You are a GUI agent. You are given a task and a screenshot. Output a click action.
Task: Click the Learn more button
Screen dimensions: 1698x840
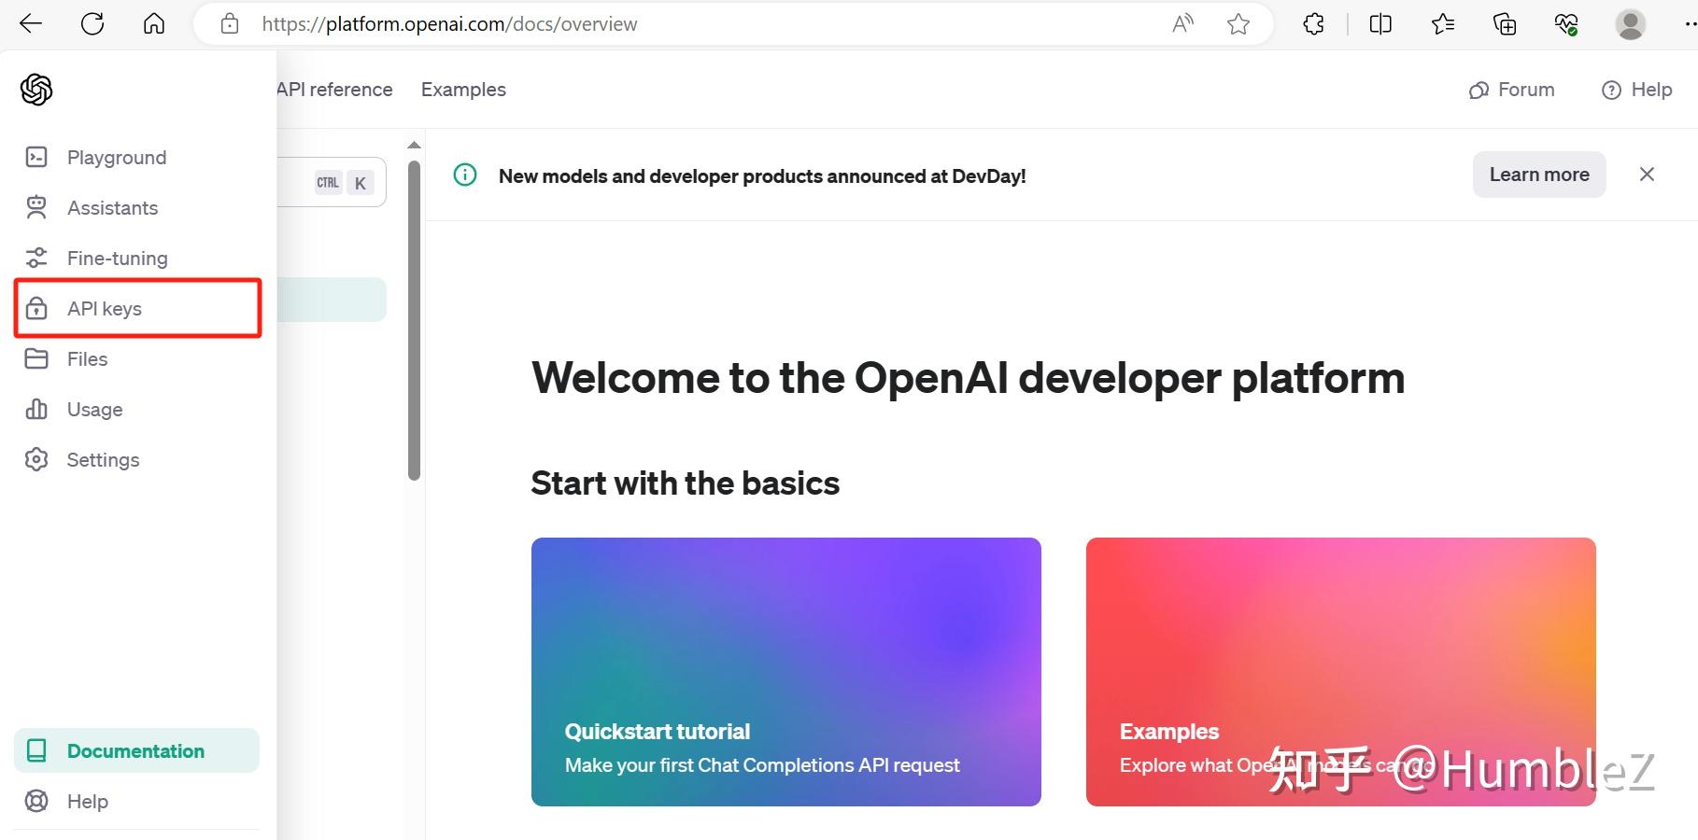click(x=1538, y=175)
